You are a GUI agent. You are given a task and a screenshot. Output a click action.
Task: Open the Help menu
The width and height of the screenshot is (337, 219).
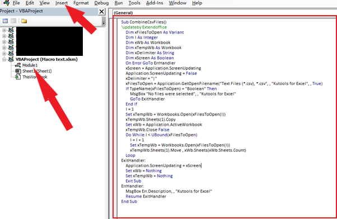click(x=197, y=3)
